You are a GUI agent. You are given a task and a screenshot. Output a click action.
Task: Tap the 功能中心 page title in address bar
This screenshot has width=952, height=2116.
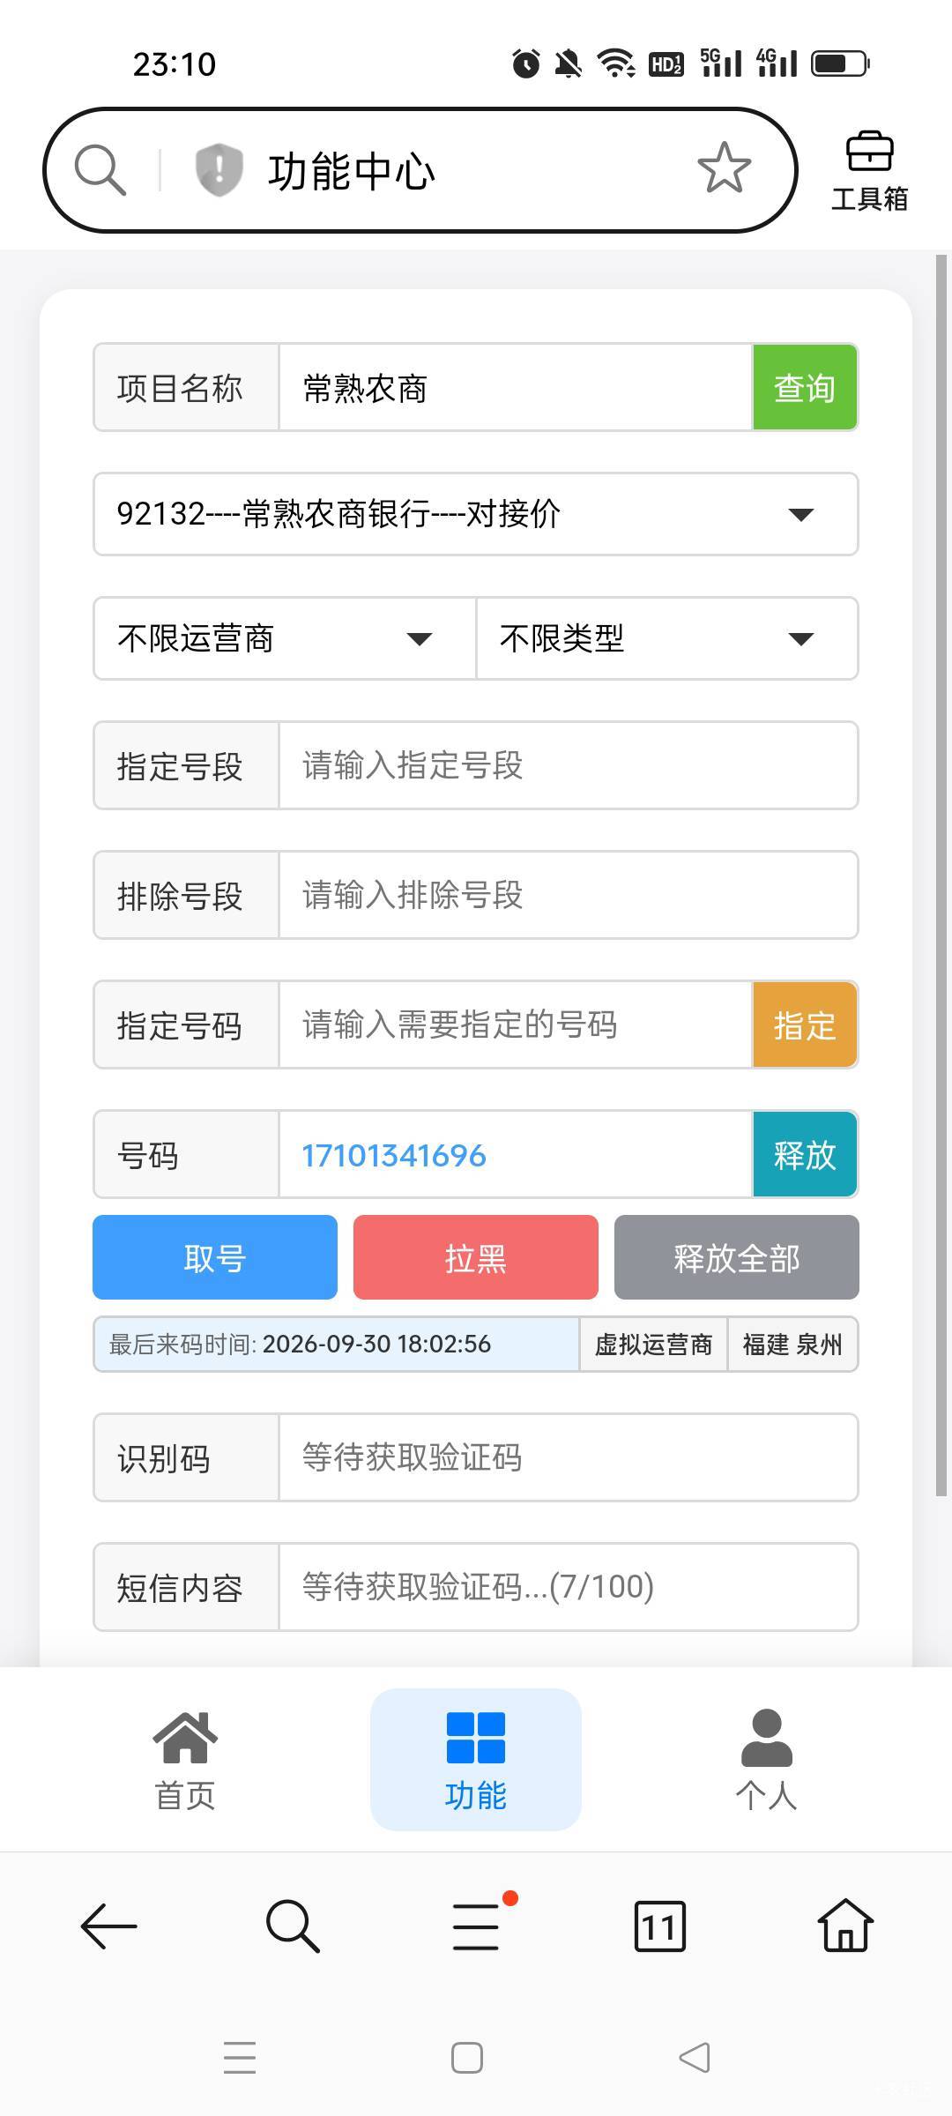point(351,170)
